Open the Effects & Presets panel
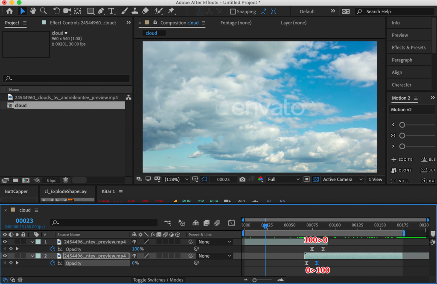 coord(408,47)
